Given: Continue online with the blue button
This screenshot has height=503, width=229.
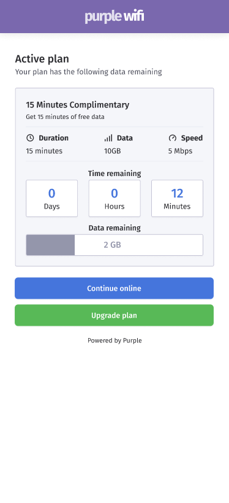Looking at the screenshot, I should 114,288.
